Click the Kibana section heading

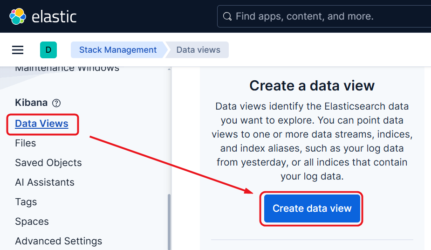coord(31,103)
